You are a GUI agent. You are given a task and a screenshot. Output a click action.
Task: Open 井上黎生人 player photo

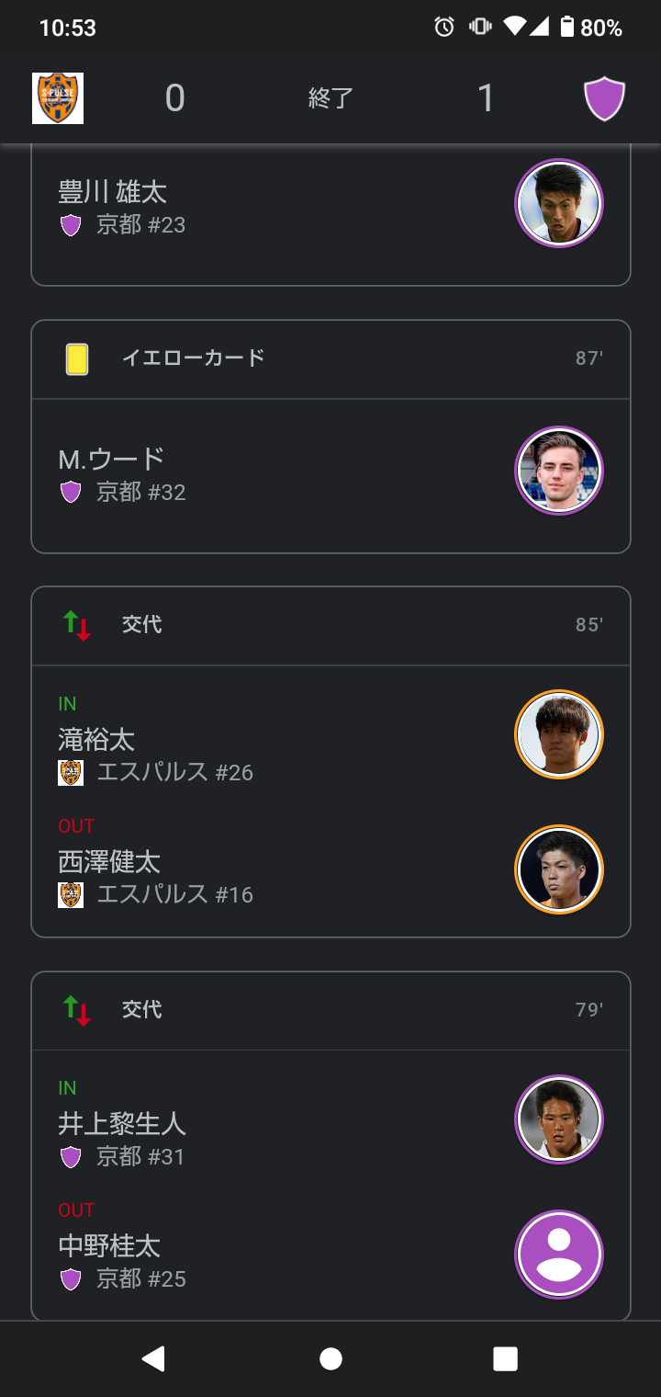[x=558, y=1119]
